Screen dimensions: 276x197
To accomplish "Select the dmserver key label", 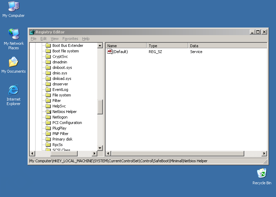I will coord(60,84).
